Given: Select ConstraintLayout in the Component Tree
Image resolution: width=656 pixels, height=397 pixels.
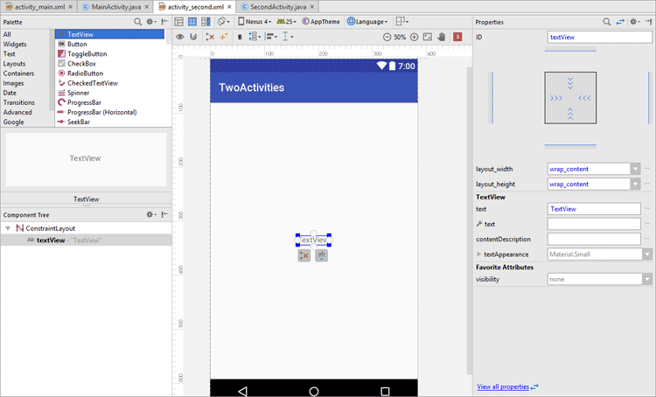Looking at the screenshot, I should coord(50,227).
